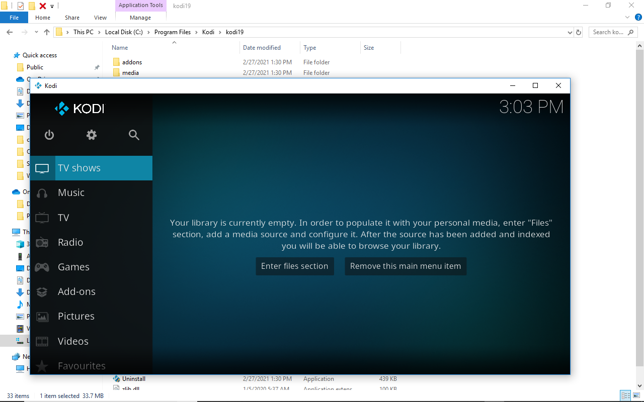Expand the Explorer ribbon chevron

627,17
